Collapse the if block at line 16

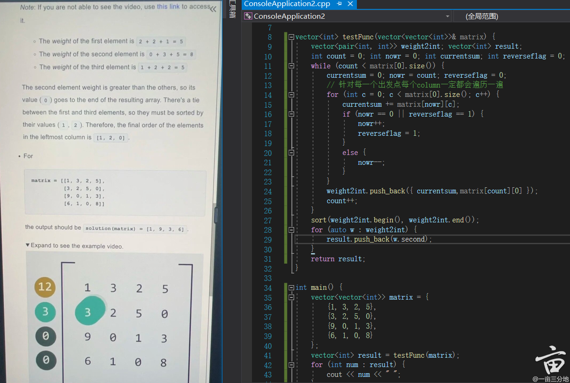pos(291,114)
